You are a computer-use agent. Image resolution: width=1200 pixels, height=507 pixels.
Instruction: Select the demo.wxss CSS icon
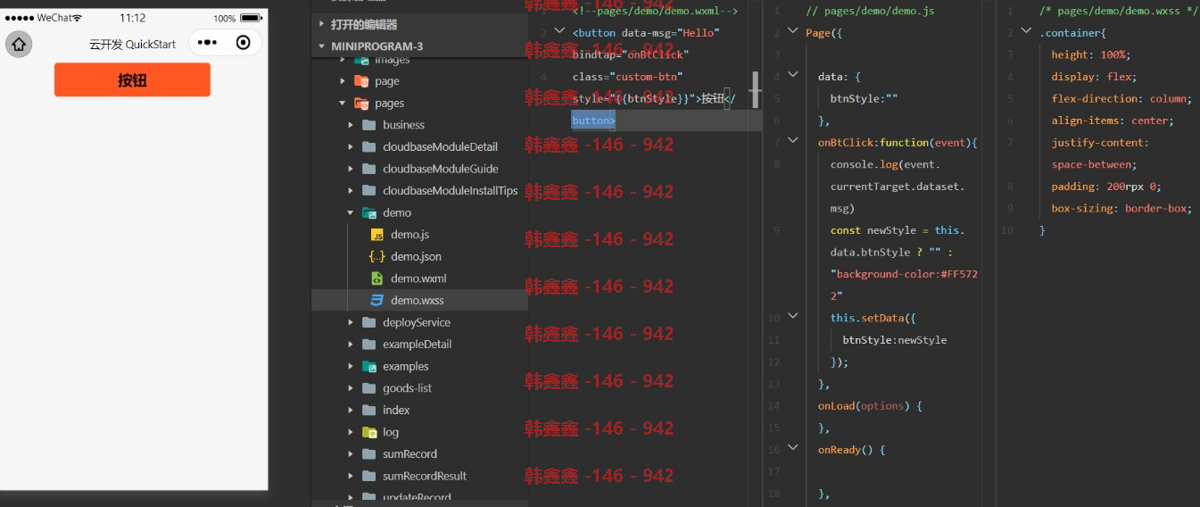click(x=377, y=300)
